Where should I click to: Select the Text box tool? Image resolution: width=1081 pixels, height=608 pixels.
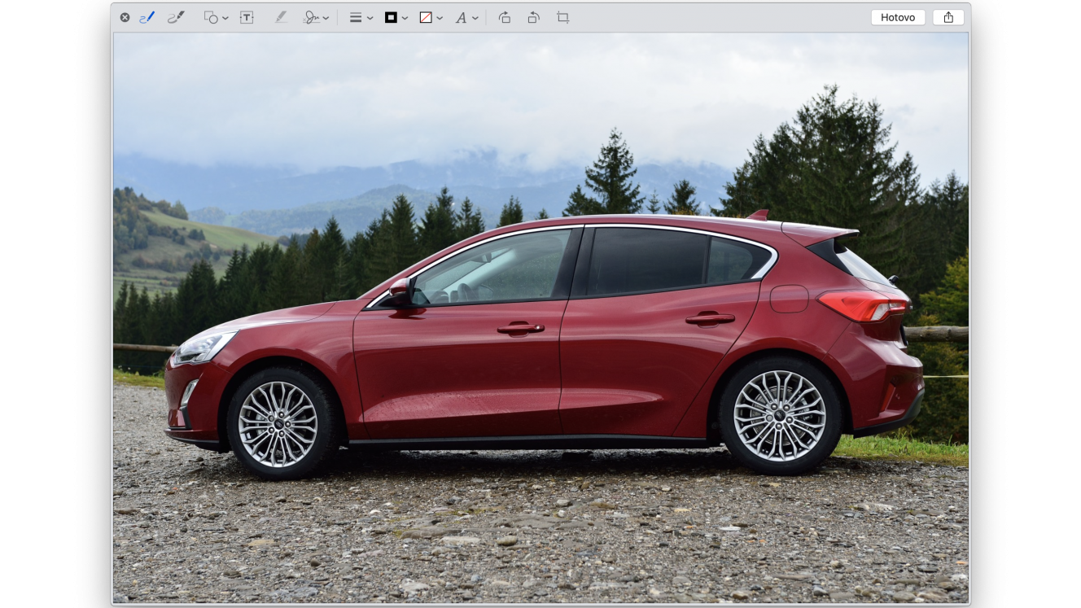[247, 17]
